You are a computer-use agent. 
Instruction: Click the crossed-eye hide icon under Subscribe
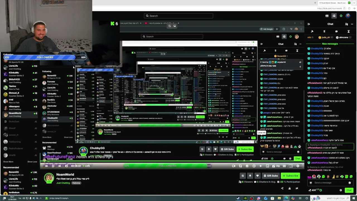tap(297, 188)
